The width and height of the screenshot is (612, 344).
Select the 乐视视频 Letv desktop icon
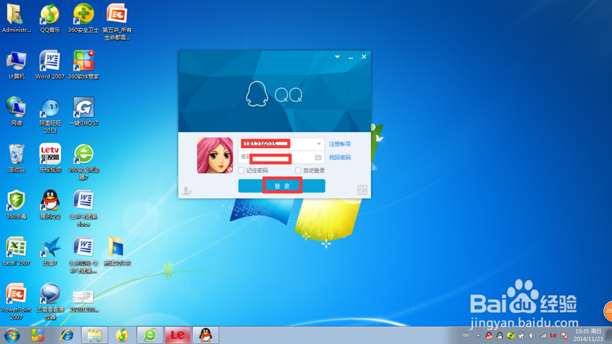tap(50, 158)
